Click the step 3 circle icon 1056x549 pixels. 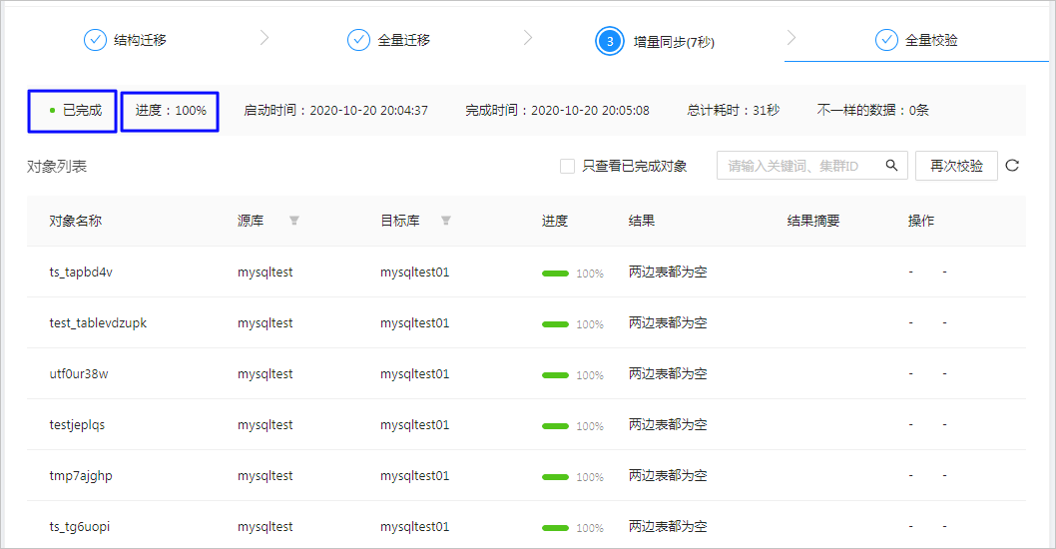coord(610,41)
